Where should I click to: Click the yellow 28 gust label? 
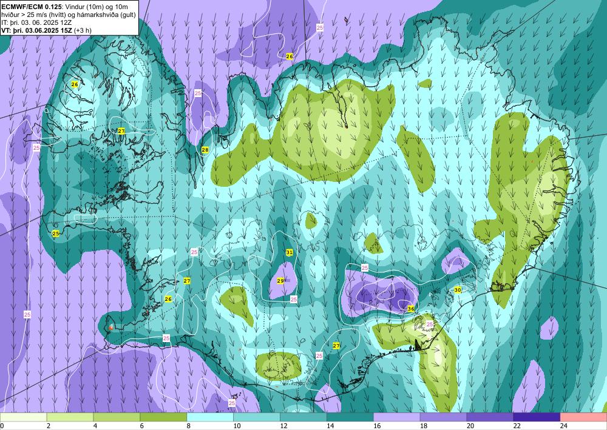click(205, 150)
